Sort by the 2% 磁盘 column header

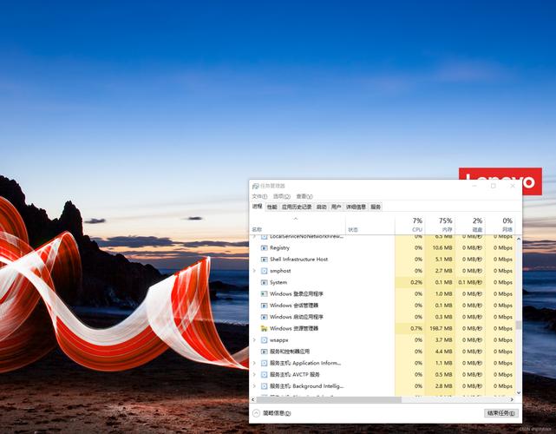tap(470, 225)
